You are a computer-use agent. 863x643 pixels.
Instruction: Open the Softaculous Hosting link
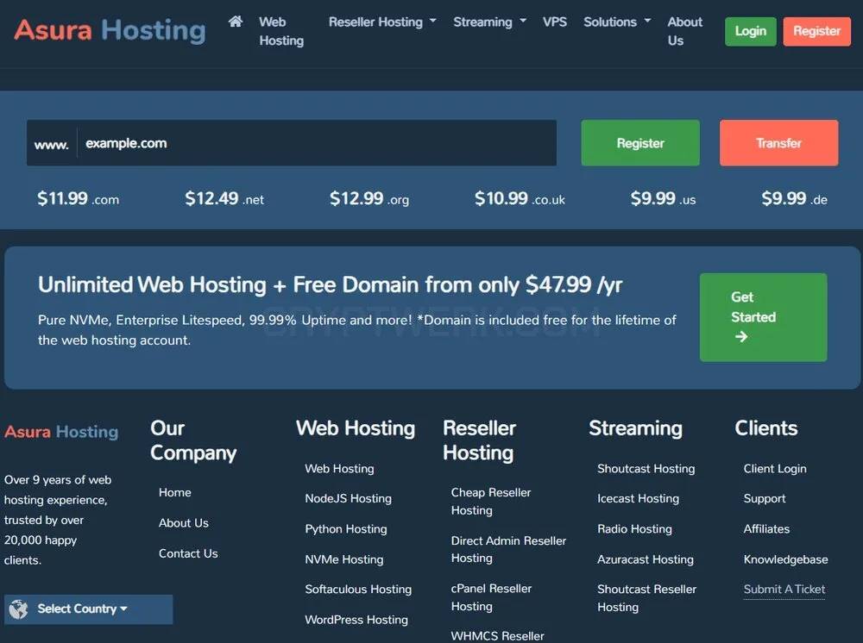pos(358,590)
